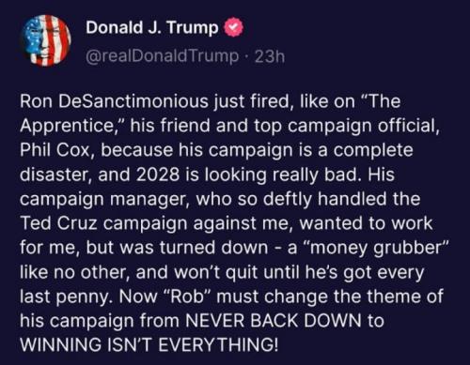
Task: Select the word DeSanctimonious in the post
Action: tap(133, 101)
